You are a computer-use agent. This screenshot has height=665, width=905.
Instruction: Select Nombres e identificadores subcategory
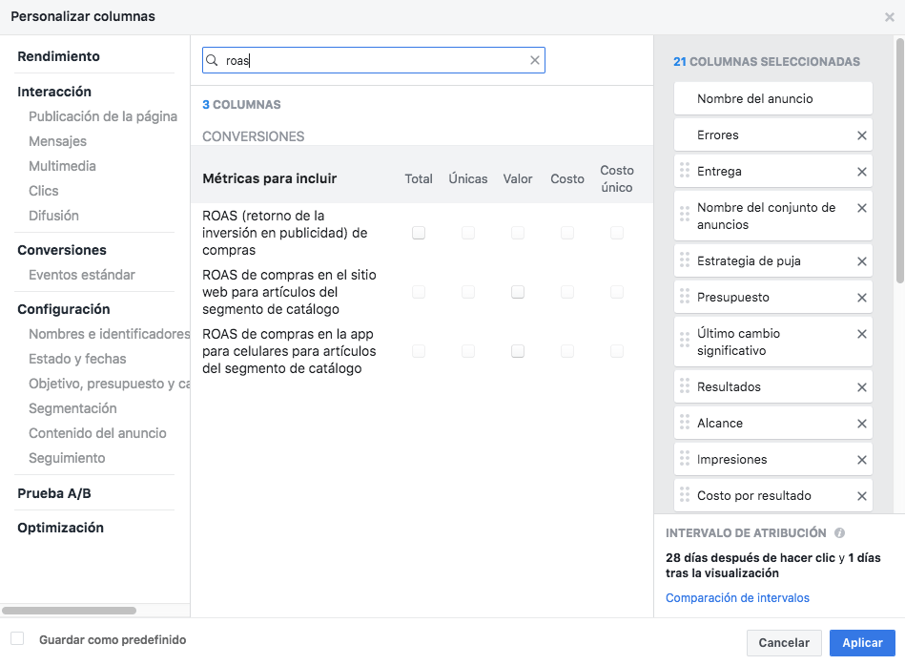109,334
